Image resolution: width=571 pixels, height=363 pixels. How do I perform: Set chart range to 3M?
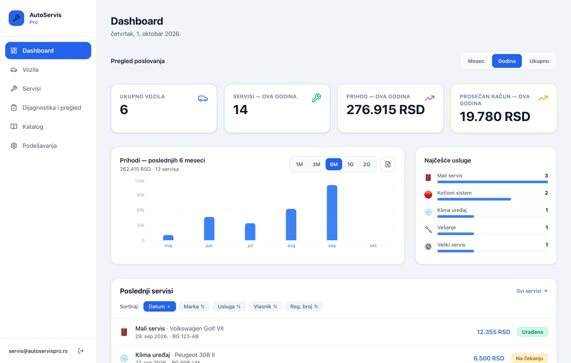click(316, 164)
